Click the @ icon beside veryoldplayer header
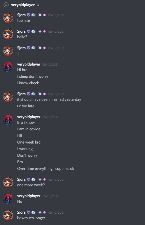 pos(6,5)
